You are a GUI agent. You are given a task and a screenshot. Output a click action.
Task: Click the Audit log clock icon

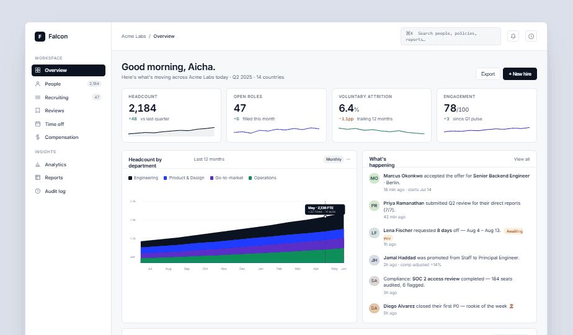(38, 191)
